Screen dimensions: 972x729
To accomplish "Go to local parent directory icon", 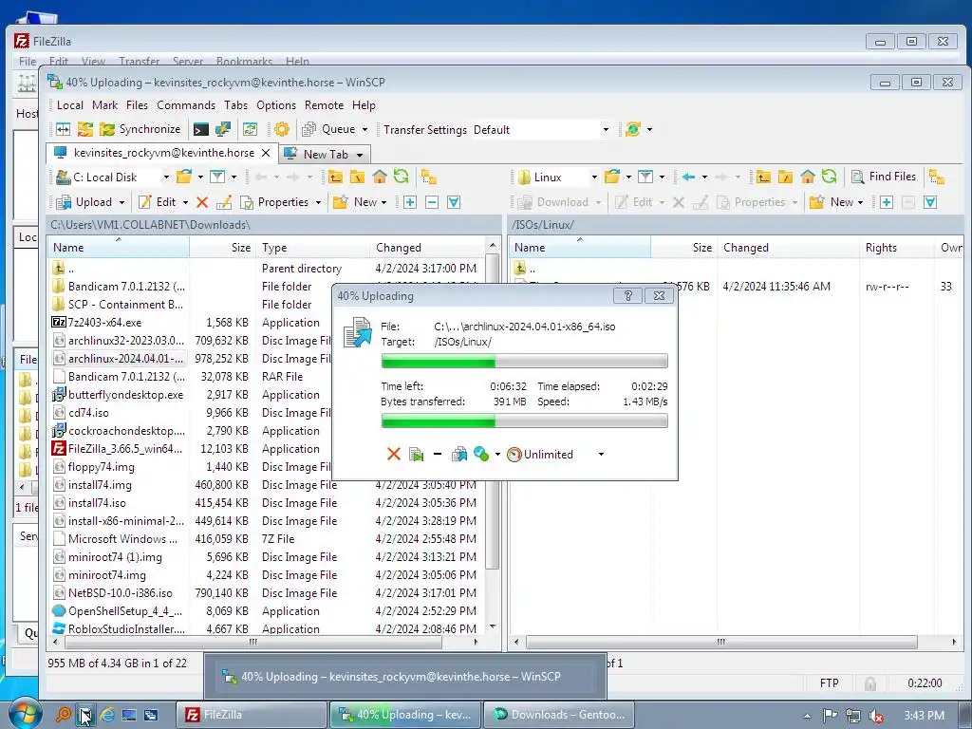I will (335, 177).
